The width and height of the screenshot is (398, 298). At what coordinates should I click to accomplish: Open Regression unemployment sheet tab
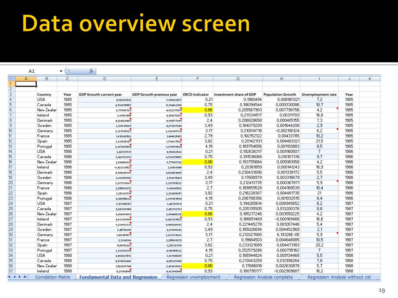coord(194,277)
